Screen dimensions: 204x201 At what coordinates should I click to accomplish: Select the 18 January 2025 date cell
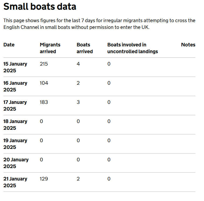(x=15, y=125)
